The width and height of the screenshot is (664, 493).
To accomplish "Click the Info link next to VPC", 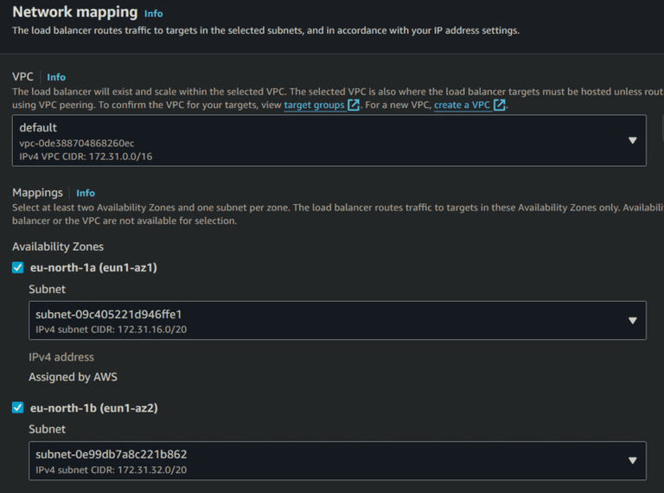I will point(56,77).
